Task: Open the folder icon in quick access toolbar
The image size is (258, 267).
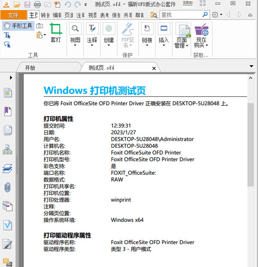Action: click(x=17, y=4)
